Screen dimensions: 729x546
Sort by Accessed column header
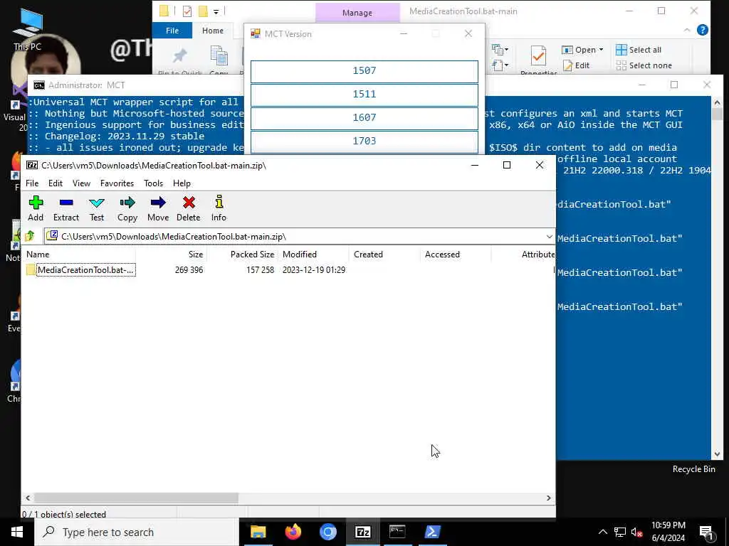coord(456,255)
